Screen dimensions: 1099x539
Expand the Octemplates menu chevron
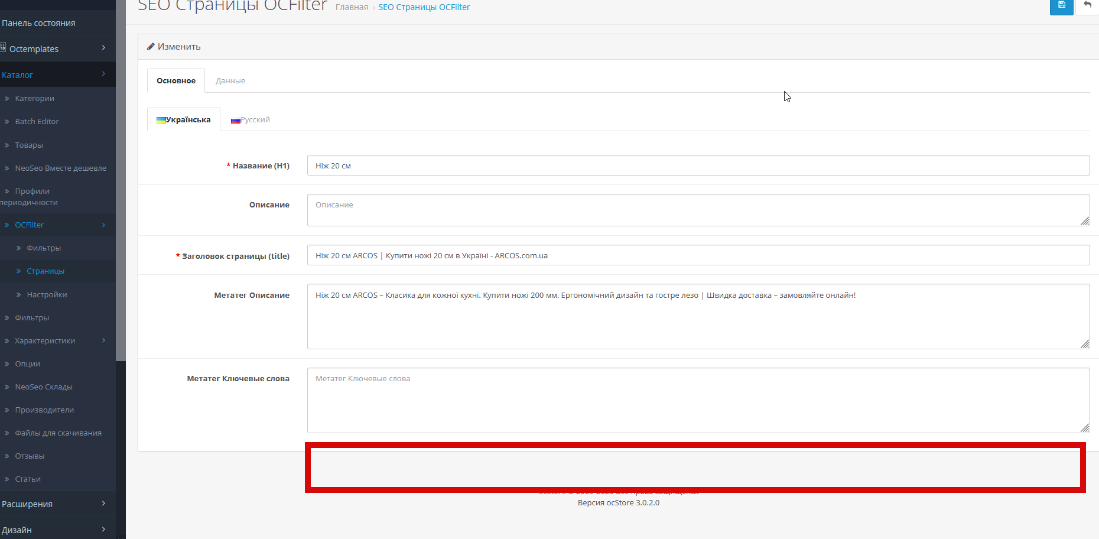coord(103,48)
